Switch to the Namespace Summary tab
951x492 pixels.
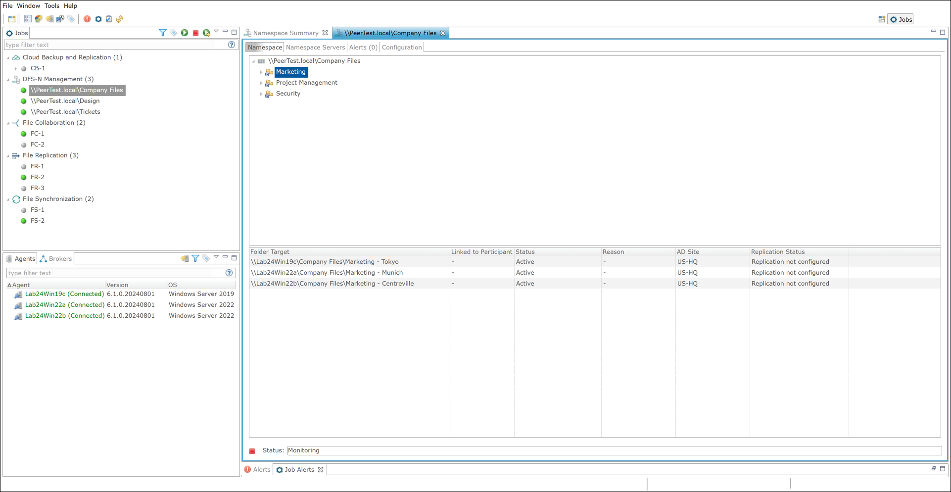(x=285, y=33)
